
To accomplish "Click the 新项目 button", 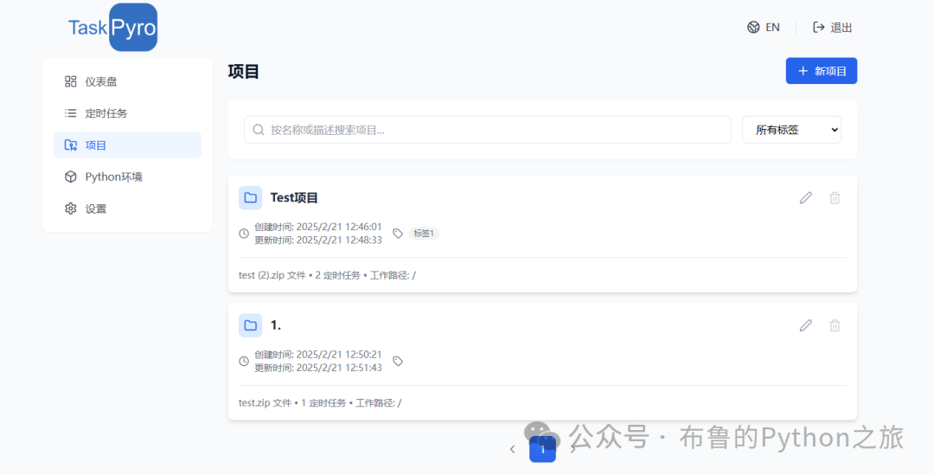I will pos(822,71).
